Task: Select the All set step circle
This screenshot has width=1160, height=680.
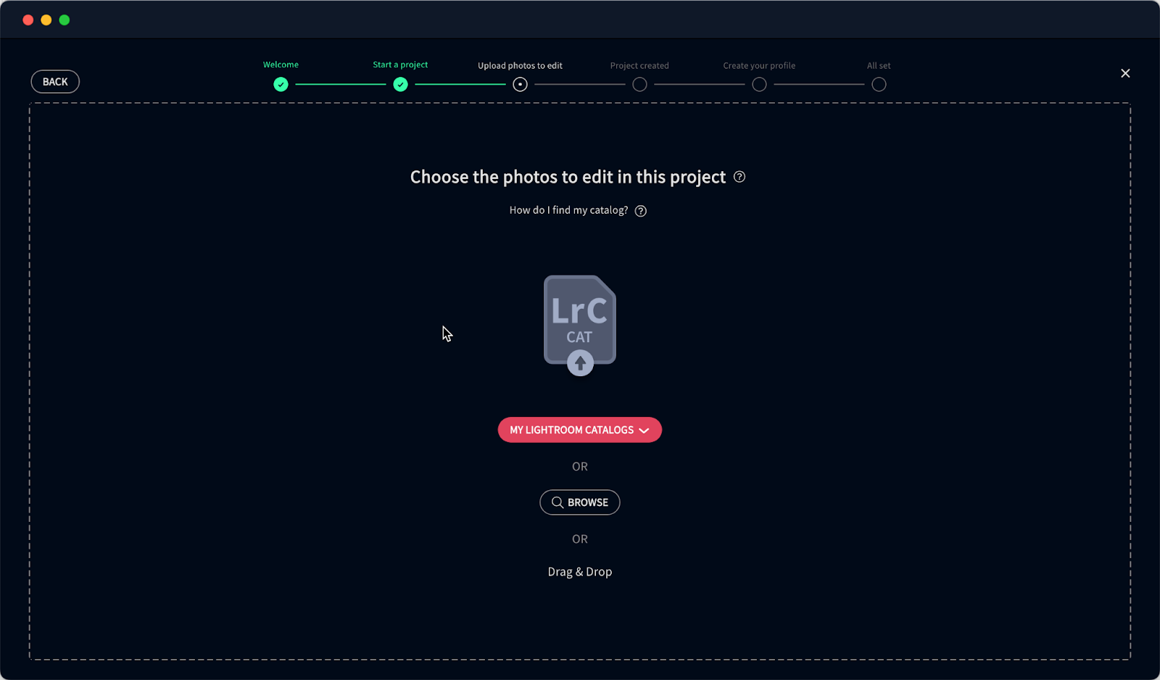Action: click(879, 85)
